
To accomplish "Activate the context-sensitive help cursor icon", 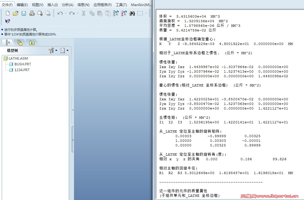I will point(7,21).
